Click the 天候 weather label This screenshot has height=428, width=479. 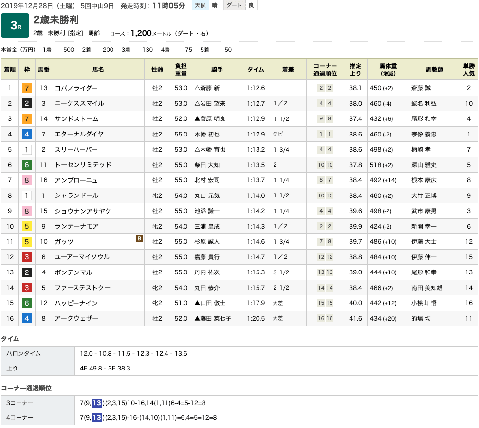click(x=200, y=5)
